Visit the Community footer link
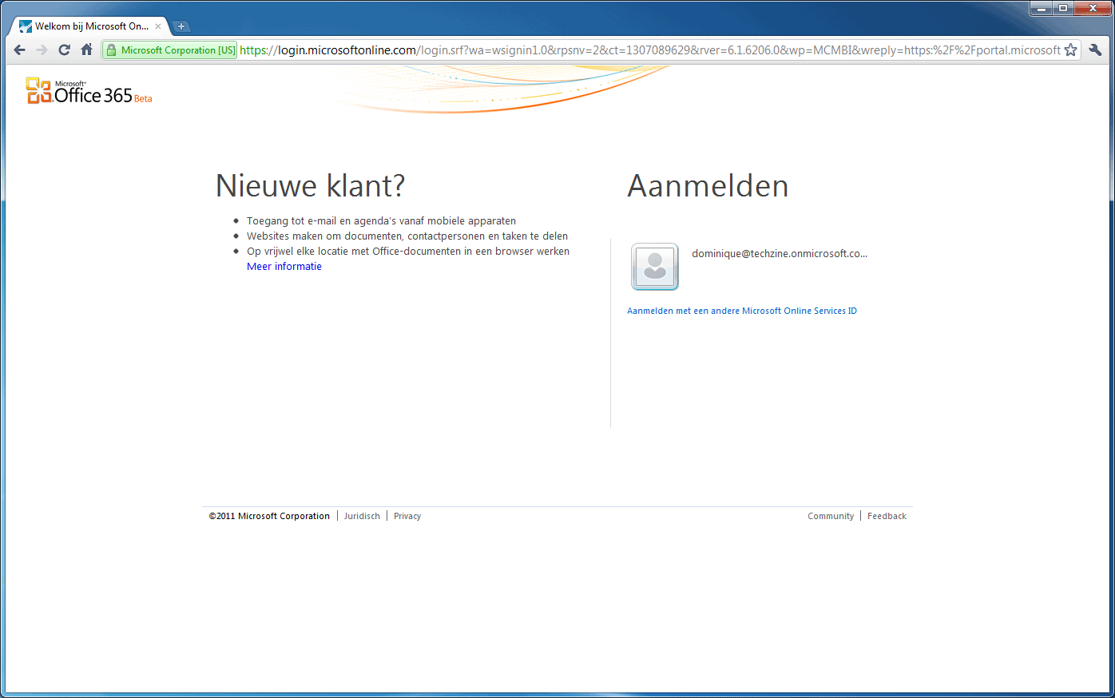1115x698 pixels. pos(830,516)
